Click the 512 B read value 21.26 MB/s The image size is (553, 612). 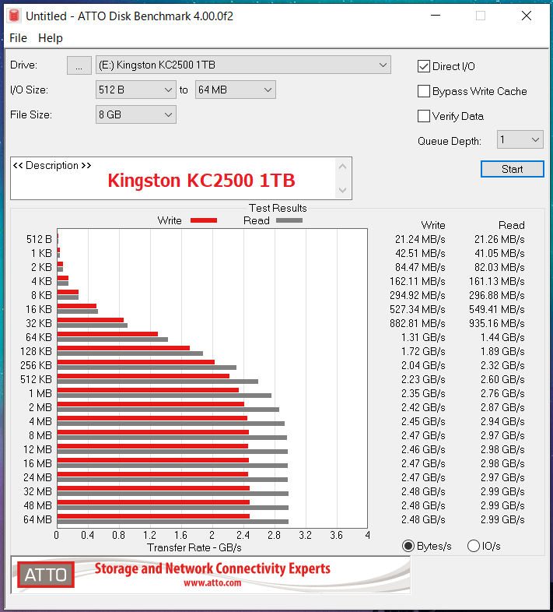point(499,239)
